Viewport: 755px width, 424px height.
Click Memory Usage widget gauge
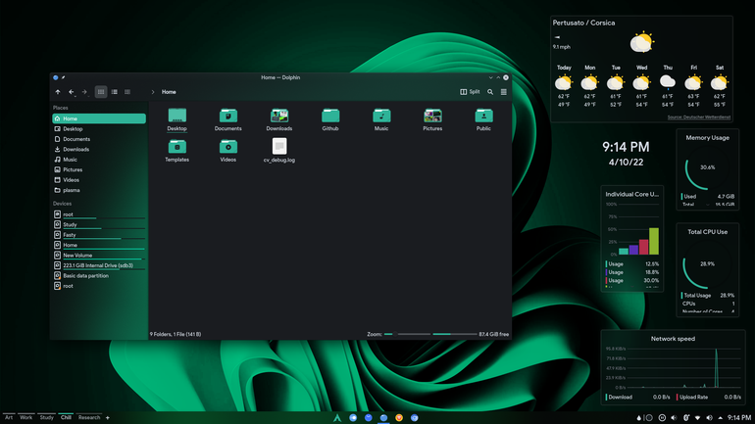click(707, 167)
